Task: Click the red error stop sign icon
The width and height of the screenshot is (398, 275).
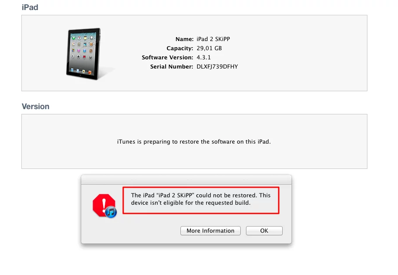Action: [x=104, y=205]
